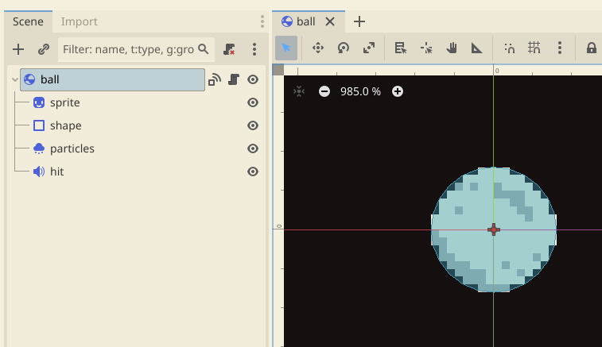This screenshot has height=347, width=602.
Task: Open Scene dock panel options dots
Action: [x=262, y=21]
